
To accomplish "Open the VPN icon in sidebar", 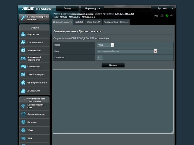I will [23, 138].
